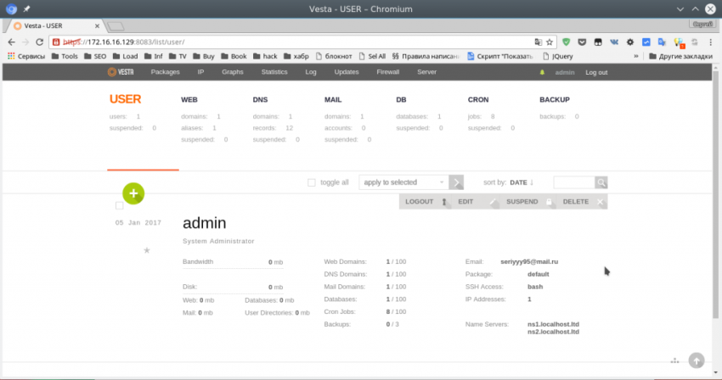Reload the page with browser refresh icon

(x=40, y=41)
